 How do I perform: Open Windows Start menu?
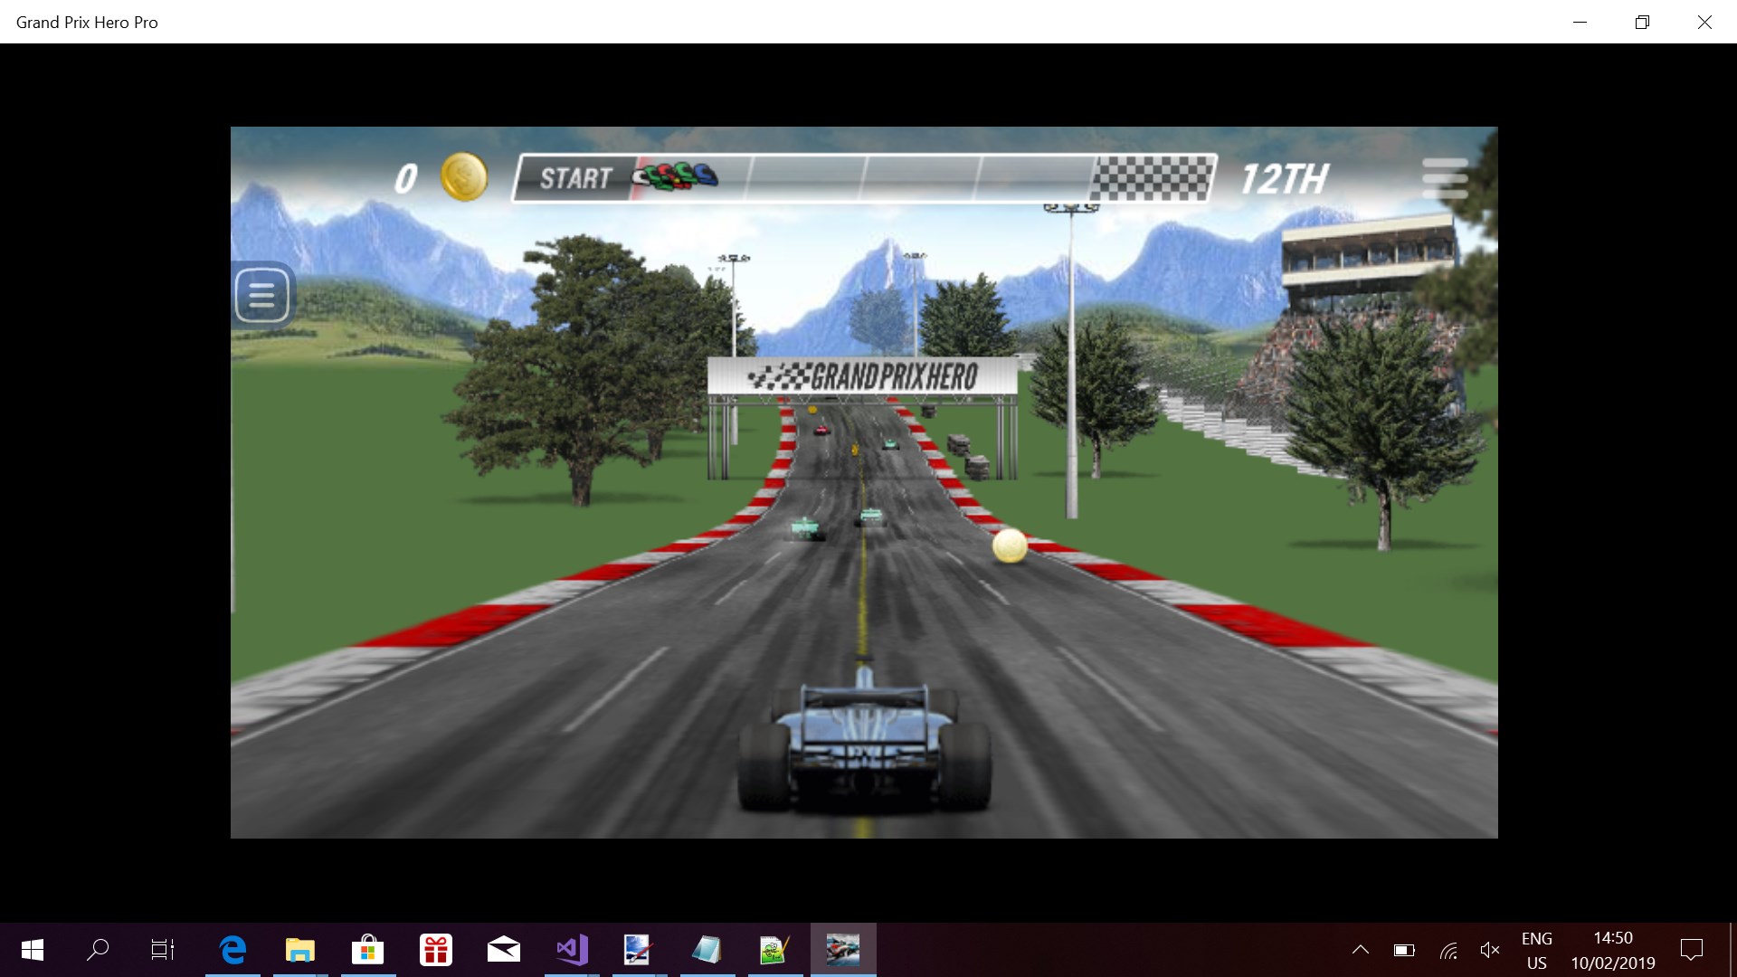[x=33, y=950]
